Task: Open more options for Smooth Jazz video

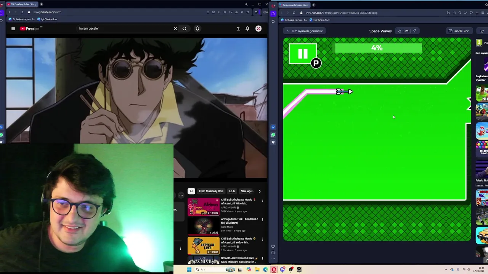Action: click(262, 258)
